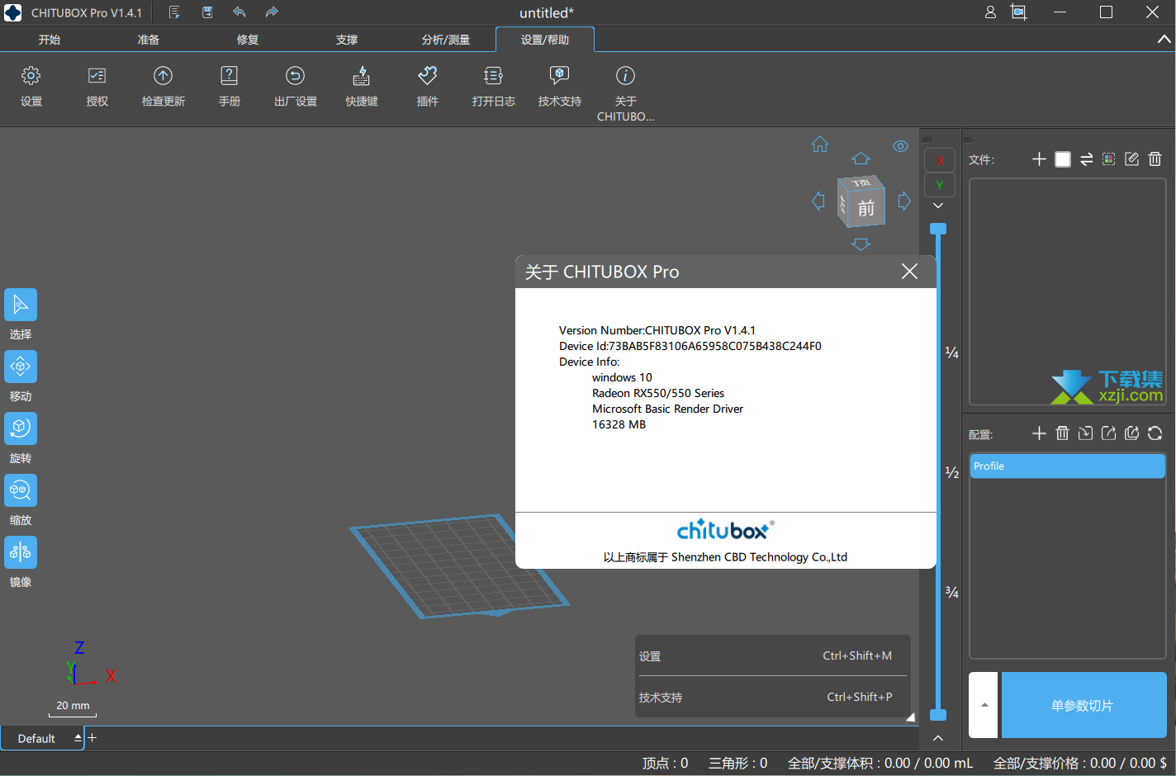
Task: Activate the 旋转 rotate tool
Action: 21,428
